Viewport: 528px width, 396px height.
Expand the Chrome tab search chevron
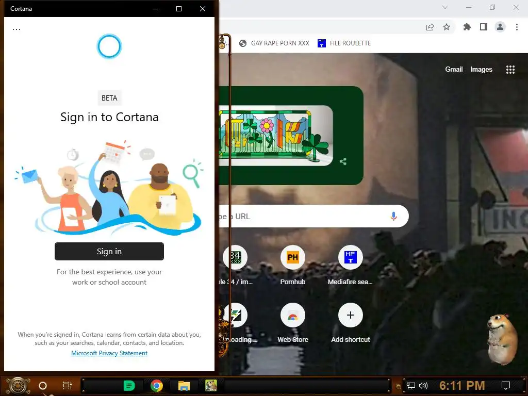(445, 7)
